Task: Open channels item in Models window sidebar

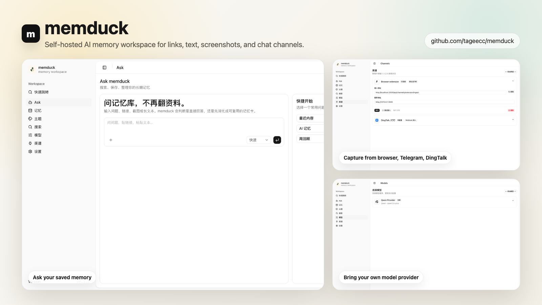Action: coord(351,222)
